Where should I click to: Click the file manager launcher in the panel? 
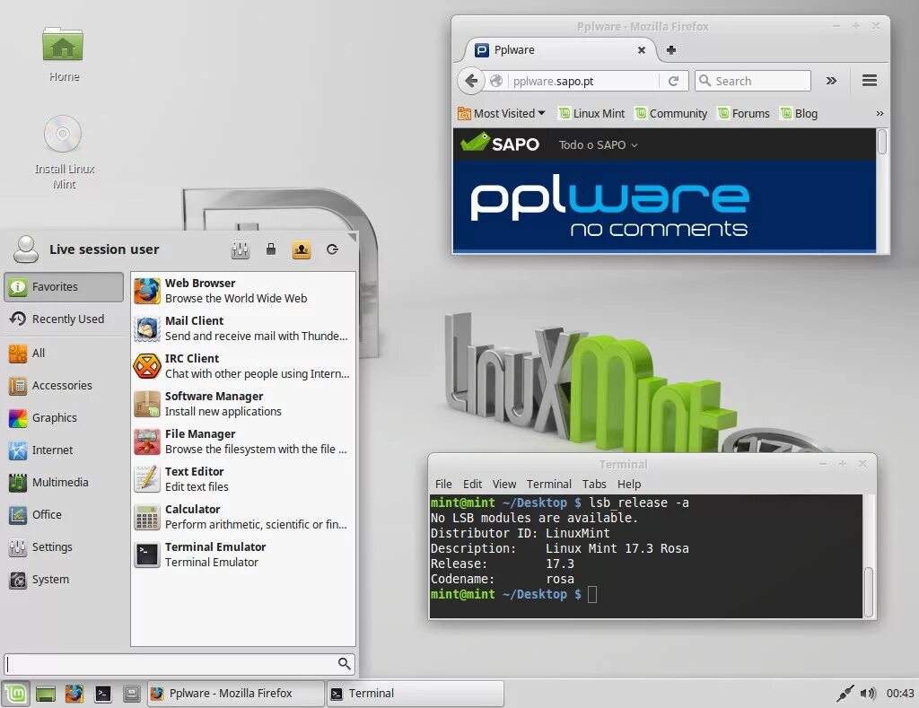coord(132,694)
